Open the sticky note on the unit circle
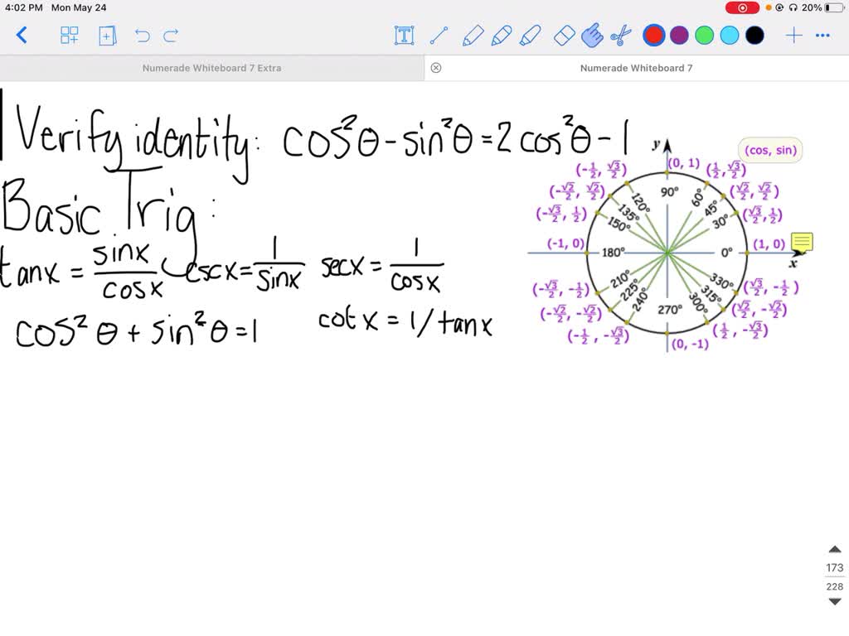The height and width of the screenshot is (636, 849). pyautogui.click(x=803, y=242)
